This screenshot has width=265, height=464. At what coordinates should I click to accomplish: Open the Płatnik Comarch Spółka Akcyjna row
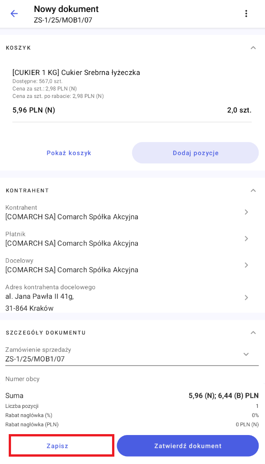[132, 239]
